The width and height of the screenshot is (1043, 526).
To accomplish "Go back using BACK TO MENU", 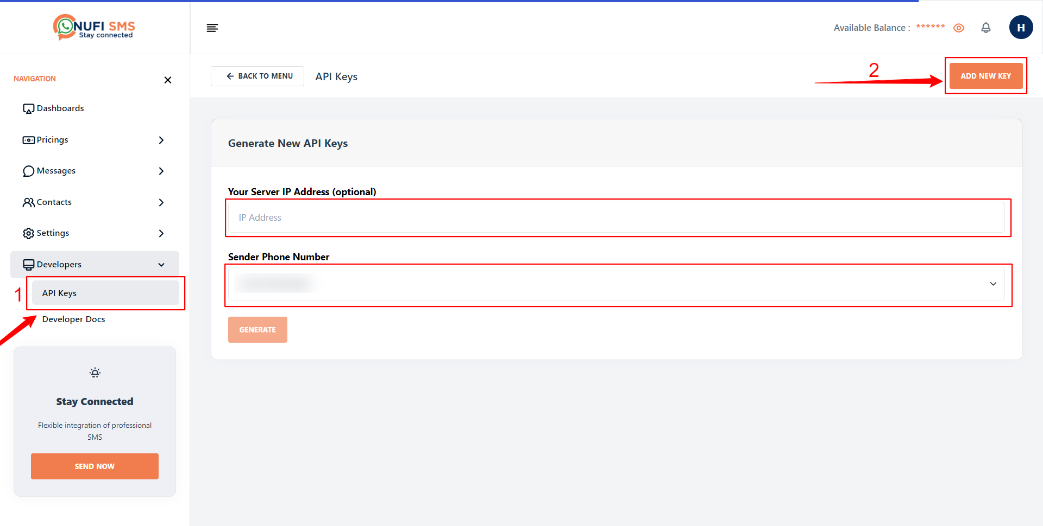I will tap(257, 76).
